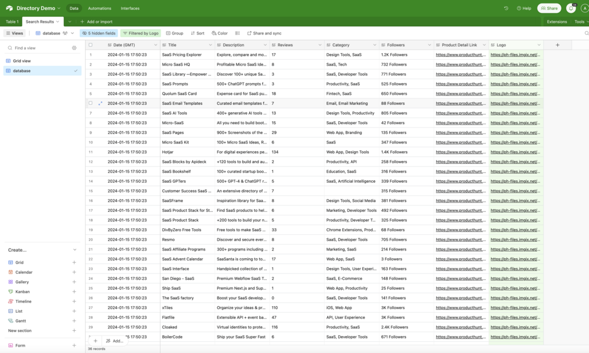The width and height of the screenshot is (589, 353).
Task: Switch to the Automations tab
Action: click(100, 8)
